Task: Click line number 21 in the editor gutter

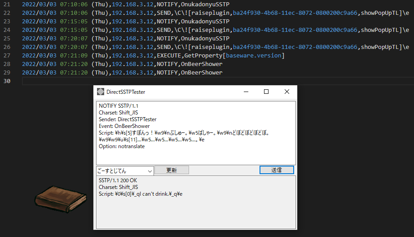Action: (x=6, y=4)
